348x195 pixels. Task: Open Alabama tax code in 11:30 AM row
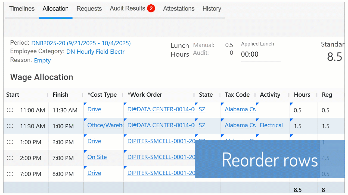[240, 125]
